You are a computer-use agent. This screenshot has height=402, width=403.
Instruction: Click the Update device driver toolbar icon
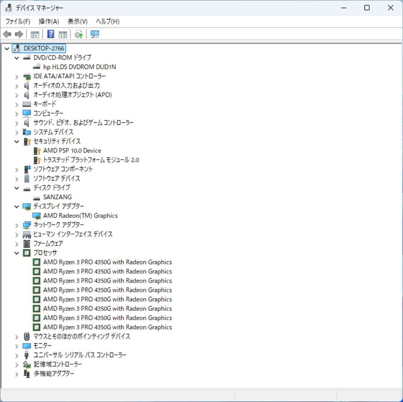pos(78,34)
